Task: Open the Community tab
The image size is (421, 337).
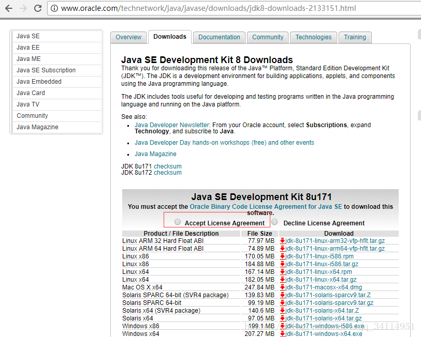Action: [268, 37]
